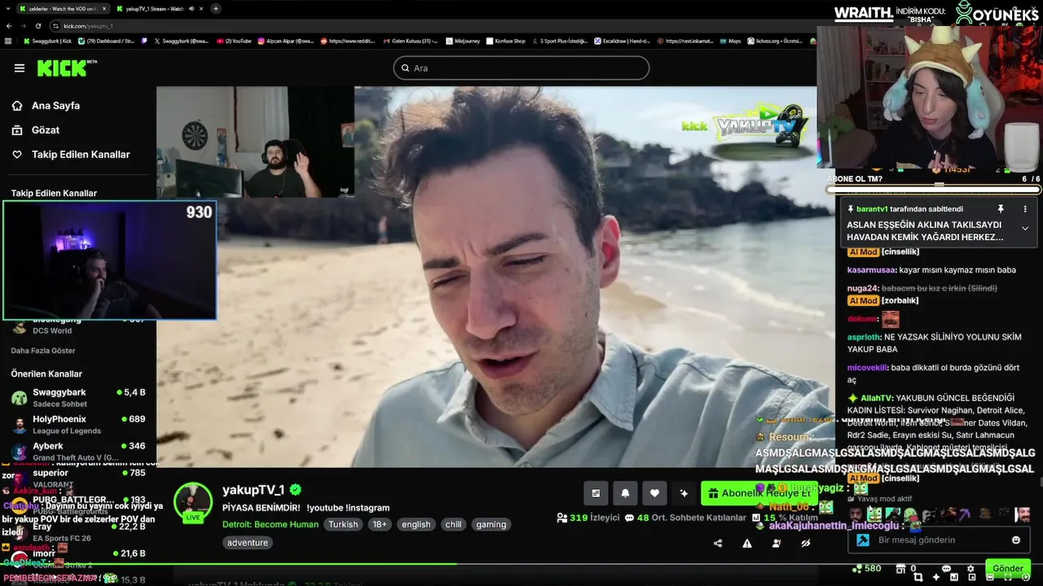
Task: Open the Excalidraw bookmark
Action: pos(622,41)
